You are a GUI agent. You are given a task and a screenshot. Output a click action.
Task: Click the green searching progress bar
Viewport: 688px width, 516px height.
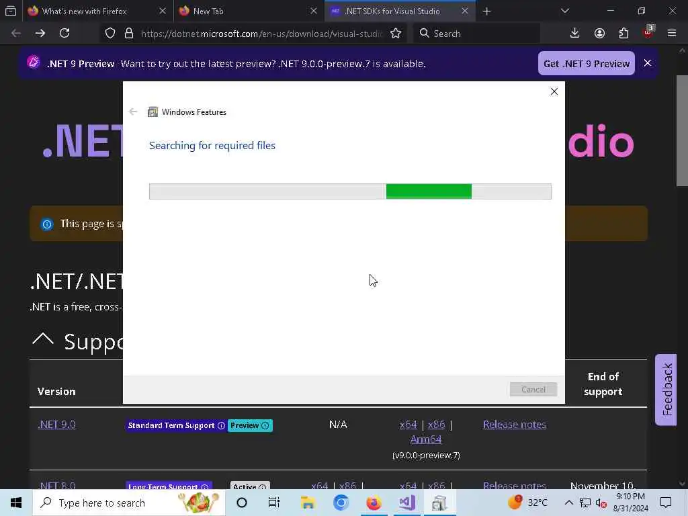point(350,191)
